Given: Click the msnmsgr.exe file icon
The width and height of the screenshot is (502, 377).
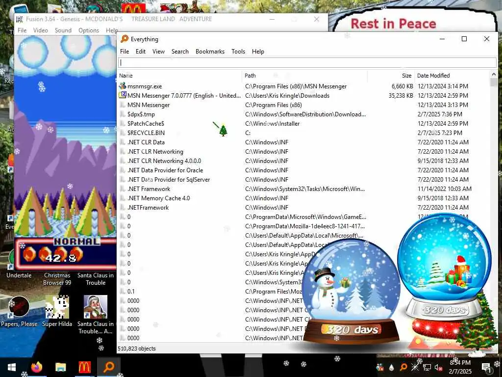Looking at the screenshot, I should pos(122,86).
